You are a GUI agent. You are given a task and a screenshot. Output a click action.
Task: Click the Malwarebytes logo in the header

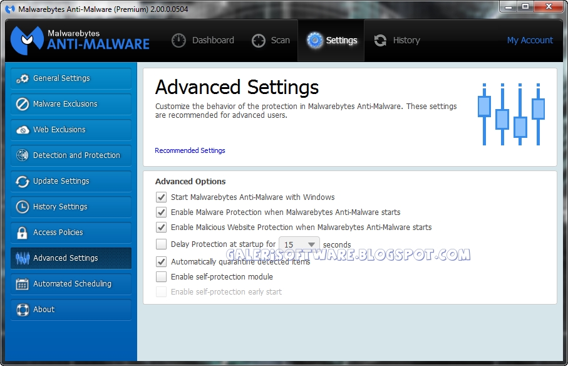tap(80, 39)
